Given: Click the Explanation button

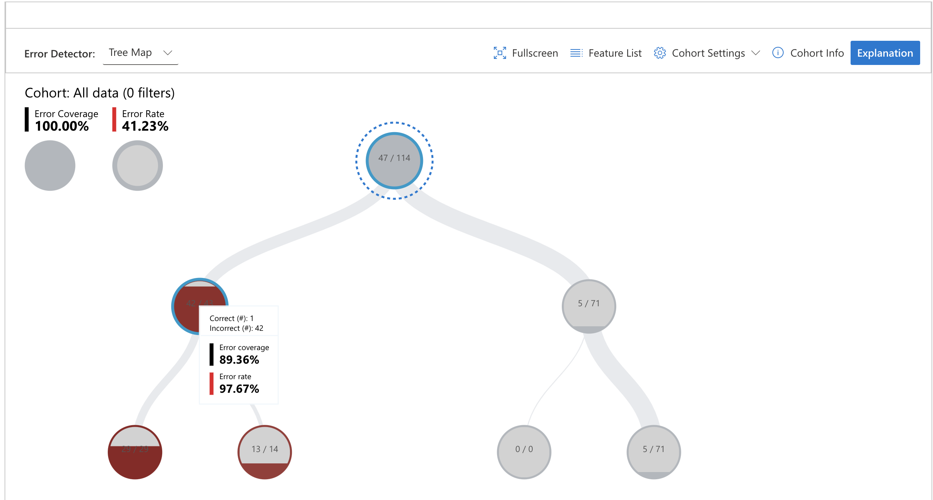Looking at the screenshot, I should pyautogui.click(x=885, y=53).
